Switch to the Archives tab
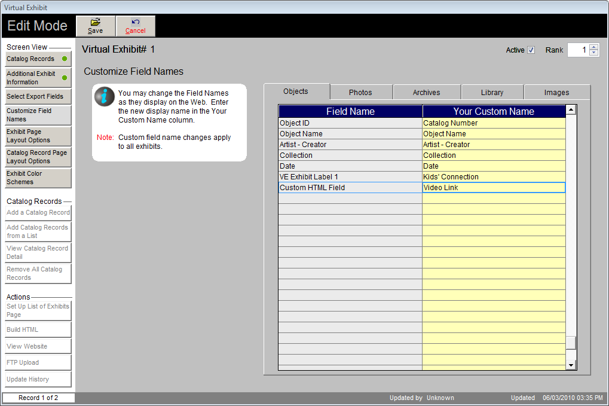The width and height of the screenshot is (609, 406). [x=427, y=93]
